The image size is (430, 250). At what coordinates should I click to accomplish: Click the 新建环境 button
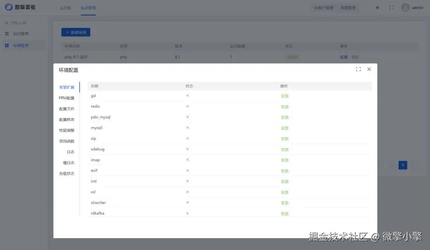point(76,32)
